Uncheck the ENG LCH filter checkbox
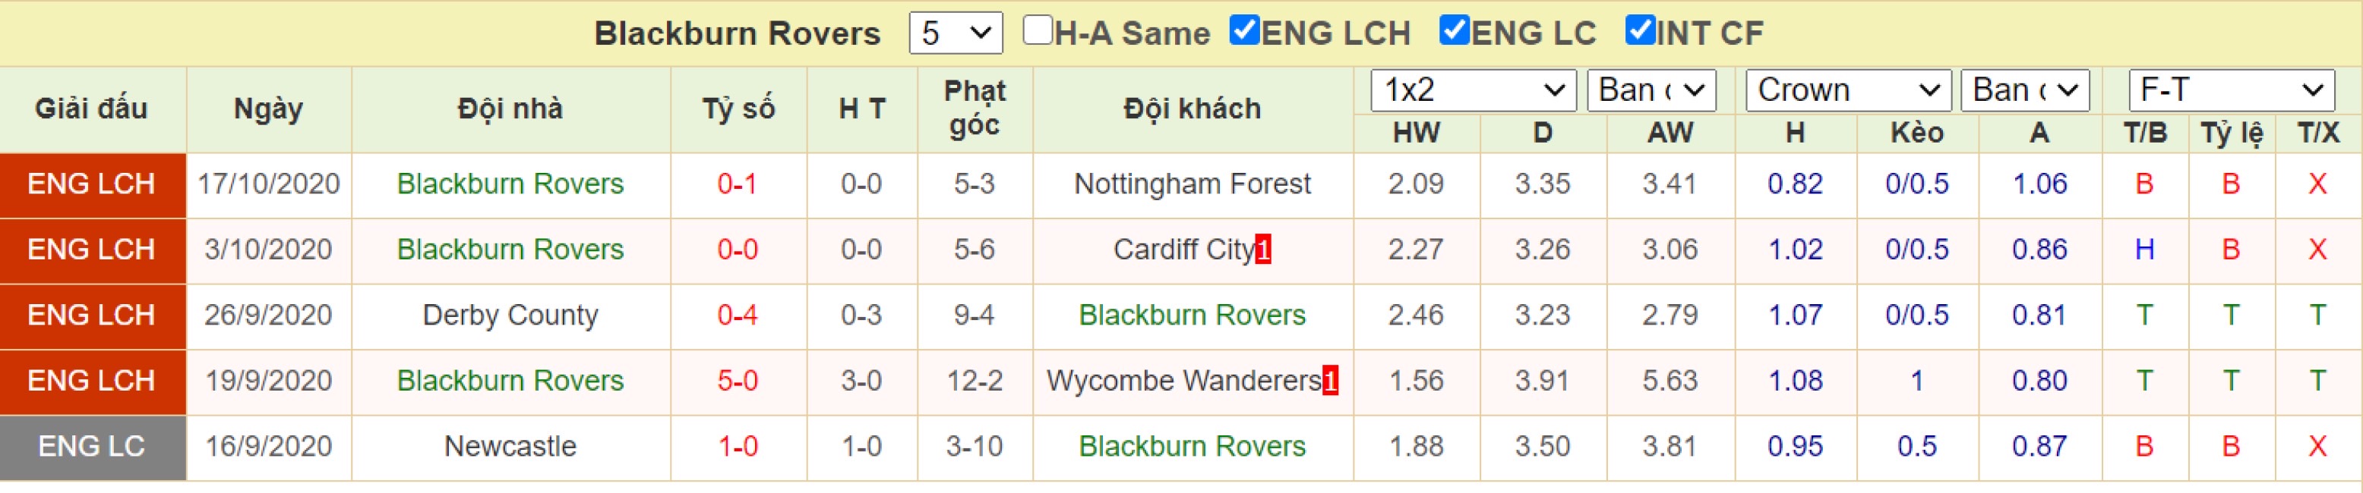The image size is (2363, 493). [x=1245, y=30]
